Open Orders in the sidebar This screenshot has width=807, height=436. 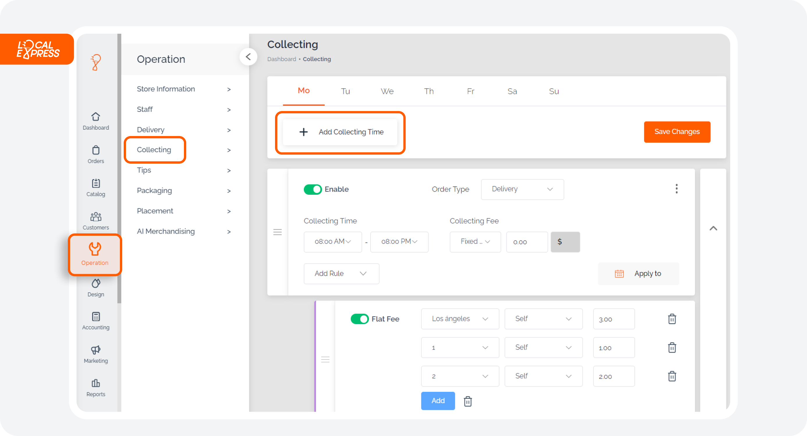tap(95, 155)
